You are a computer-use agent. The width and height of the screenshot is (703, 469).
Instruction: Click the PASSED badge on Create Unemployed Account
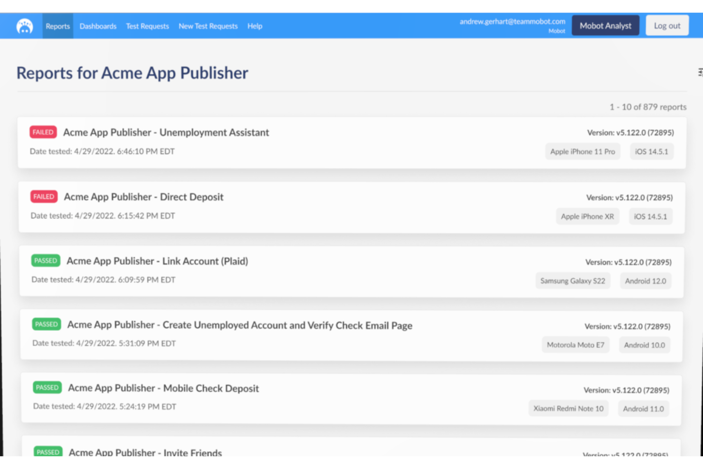tap(46, 324)
